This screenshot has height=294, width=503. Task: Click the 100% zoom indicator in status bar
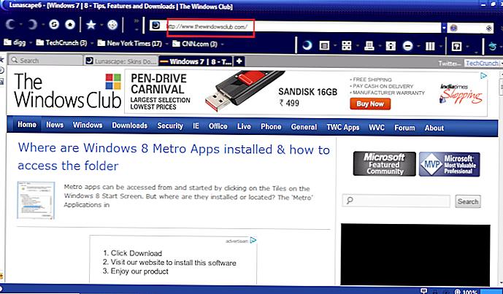tap(466, 291)
